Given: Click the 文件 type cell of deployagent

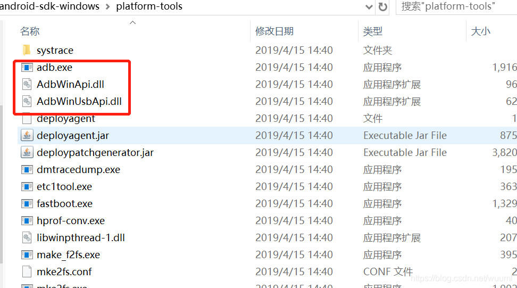Looking at the screenshot, I should click(x=373, y=118).
